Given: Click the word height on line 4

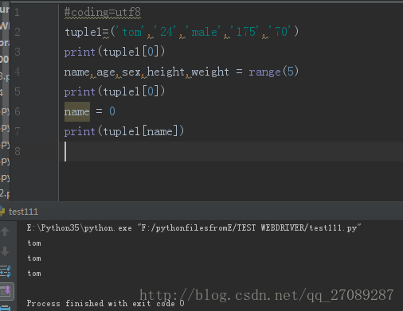Looking at the screenshot, I should pos(166,72).
